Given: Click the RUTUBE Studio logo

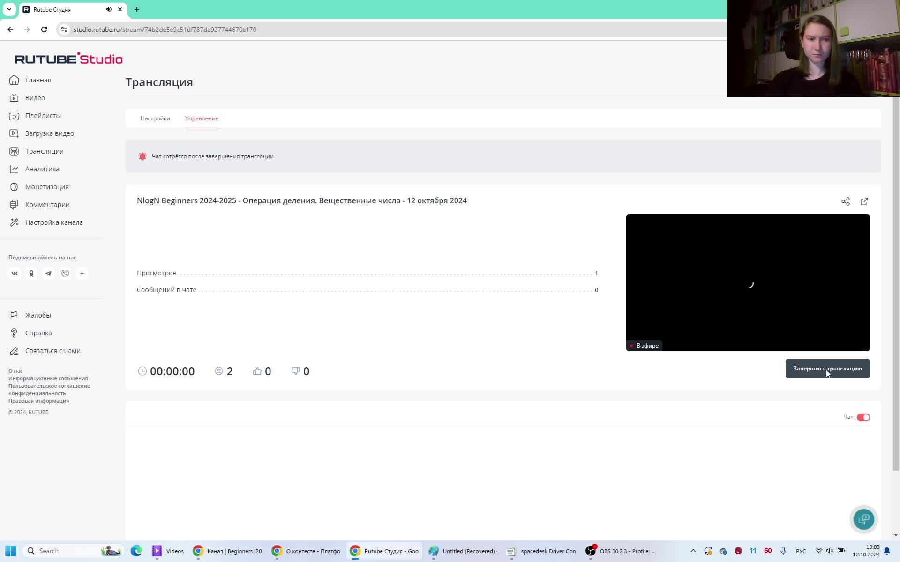Looking at the screenshot, I should click(x=68, y=59).
